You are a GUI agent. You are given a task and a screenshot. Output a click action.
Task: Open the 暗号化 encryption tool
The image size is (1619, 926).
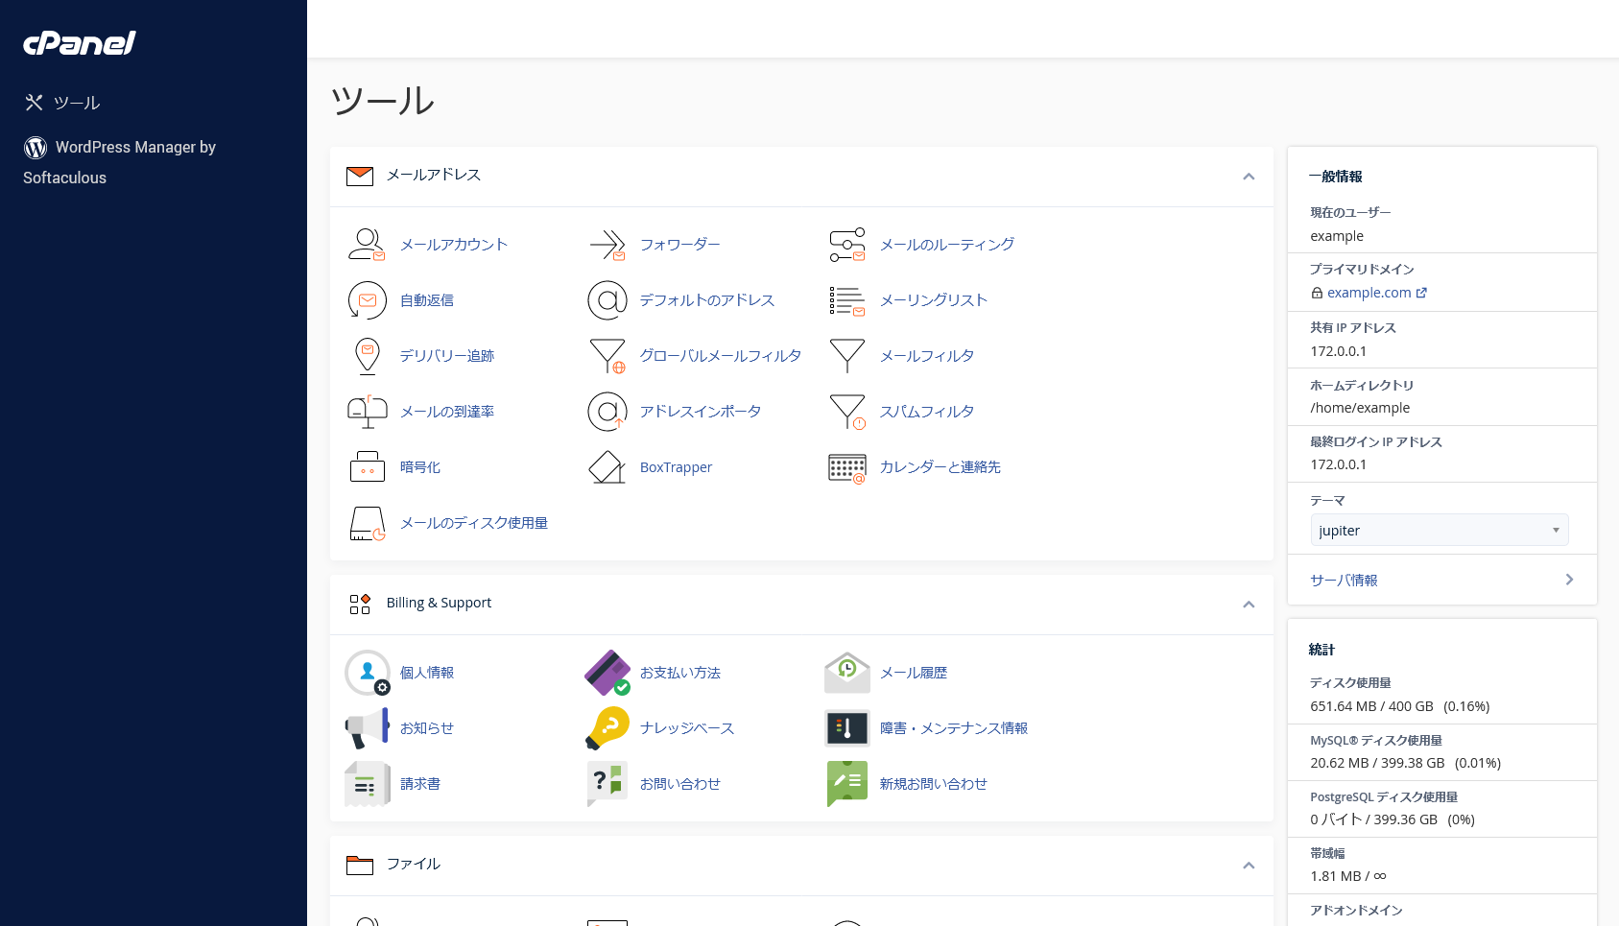point(419,467)
